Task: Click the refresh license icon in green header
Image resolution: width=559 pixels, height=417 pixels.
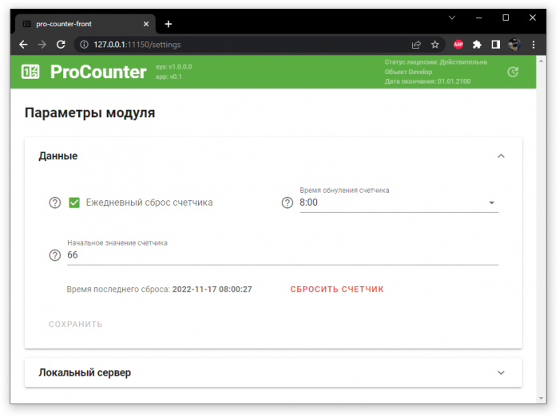Action: [513, 72]
